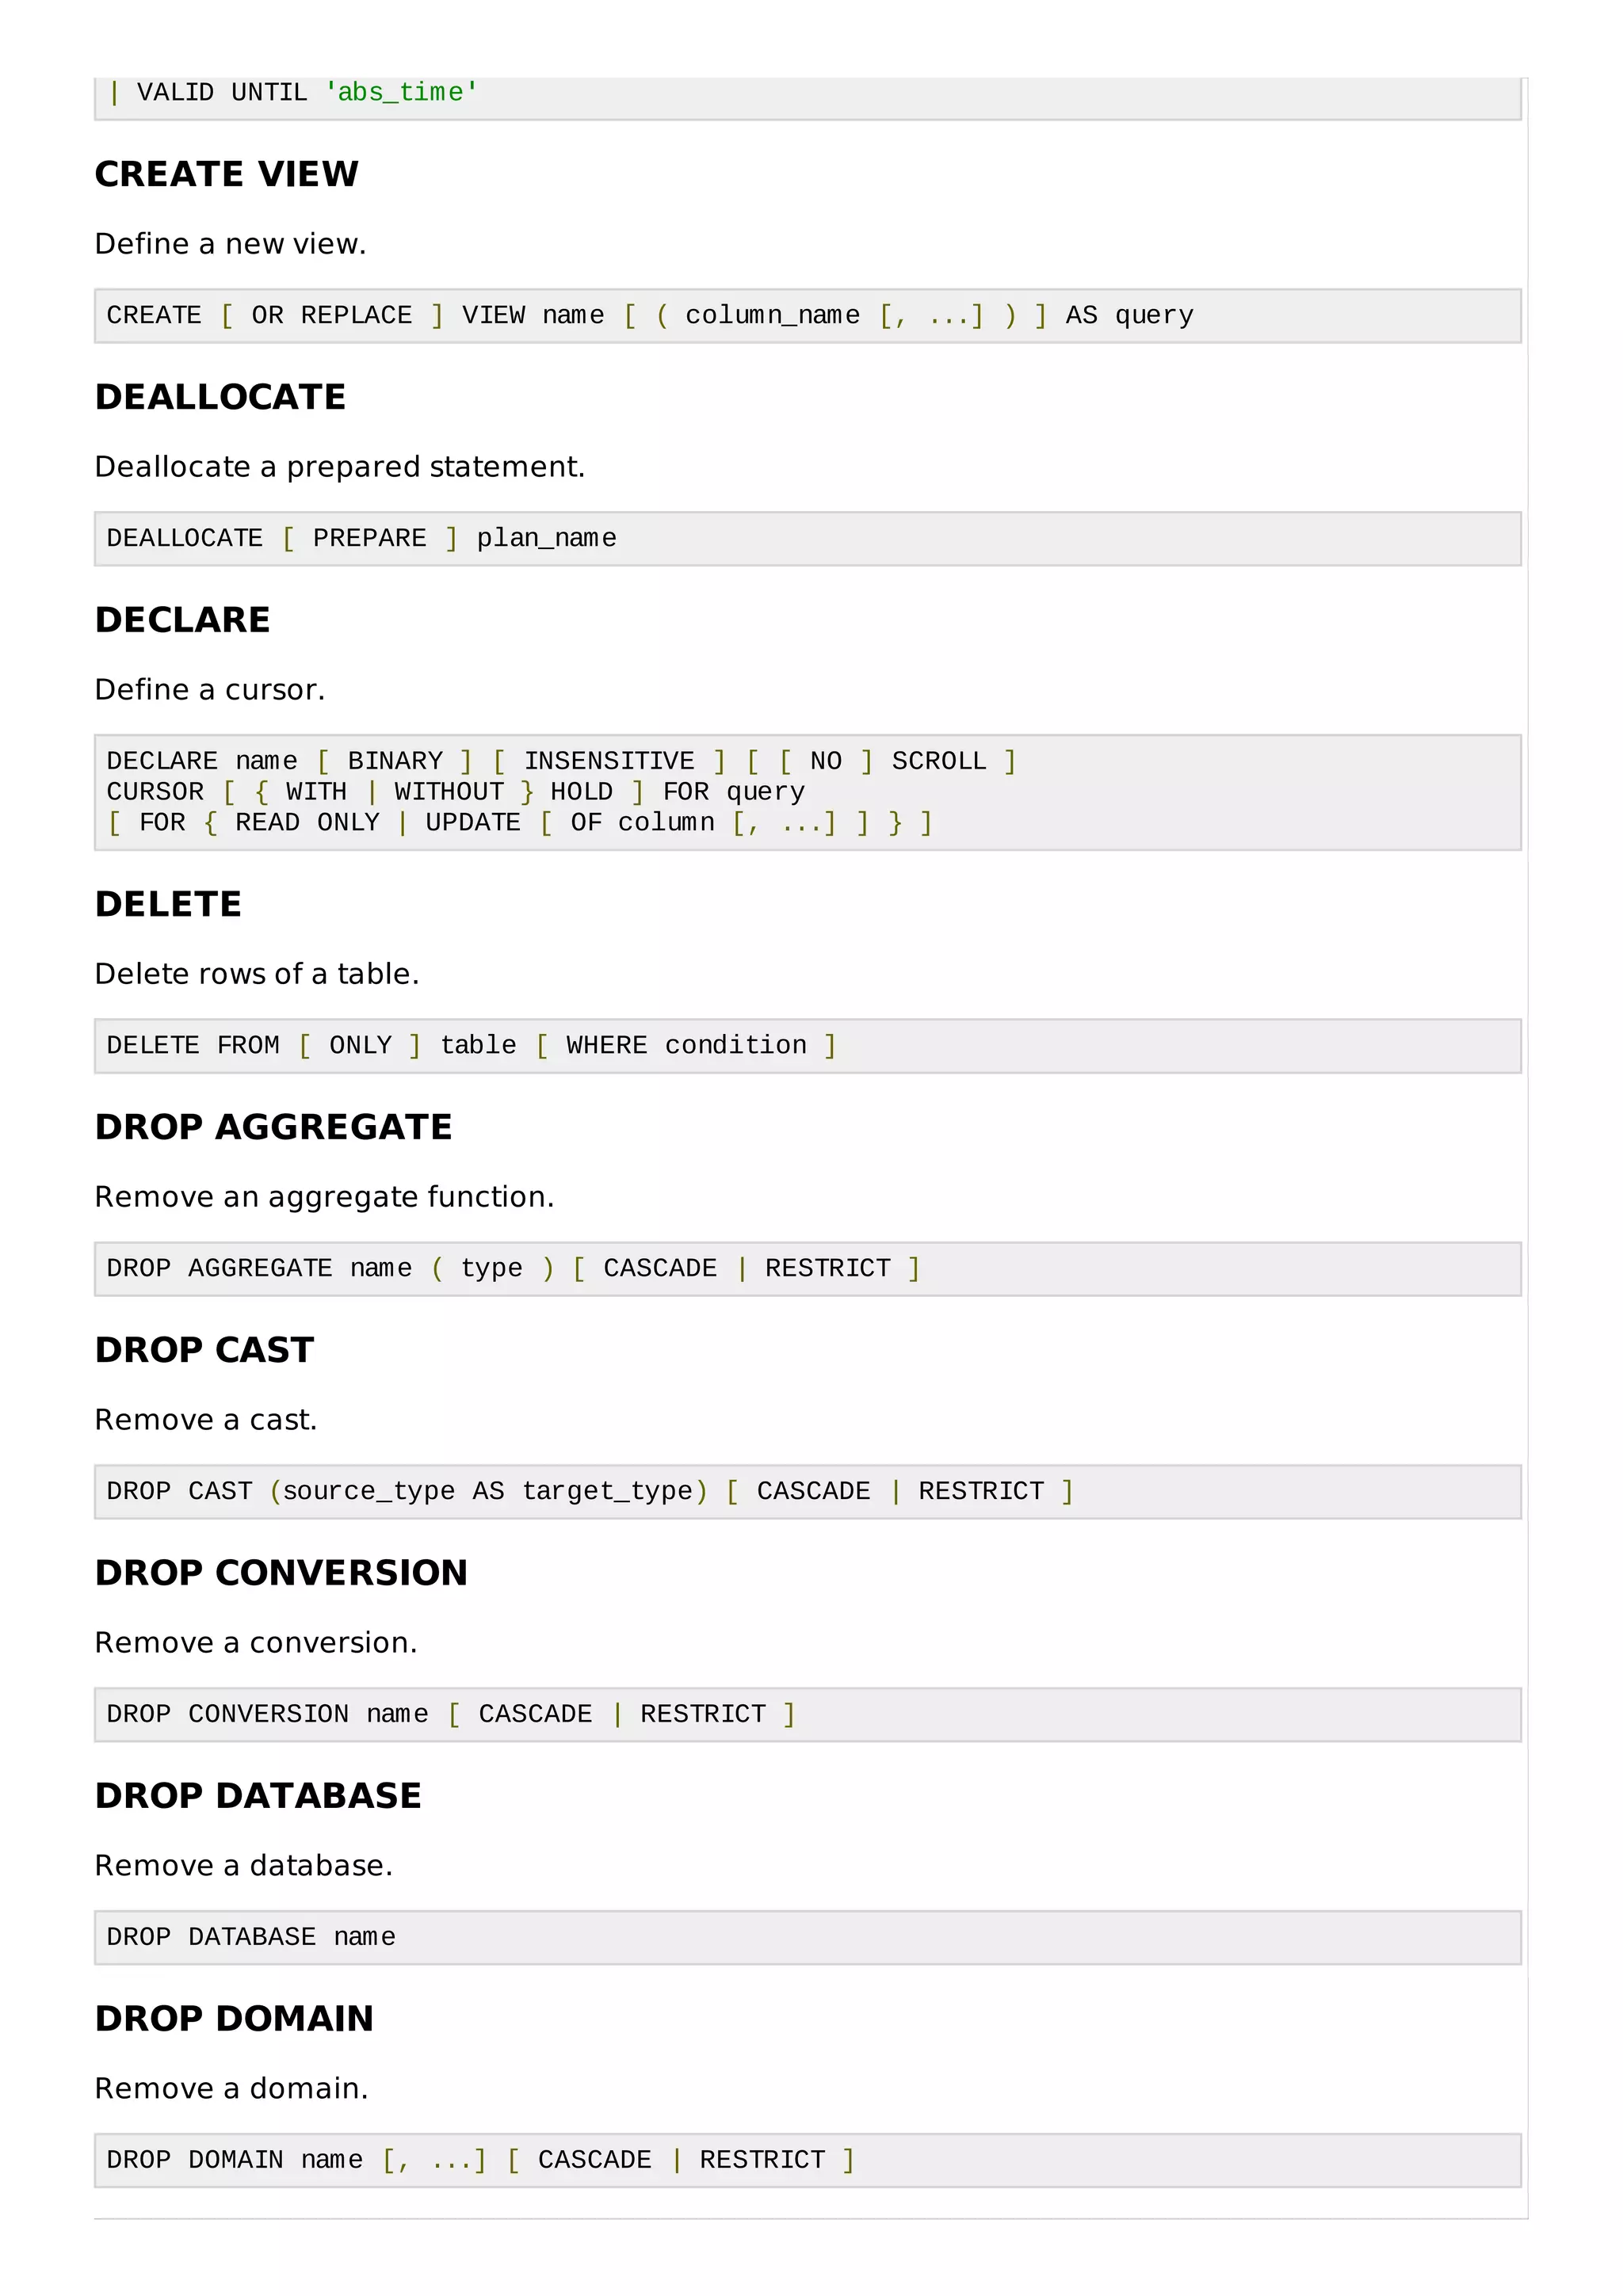Click the DECLARE name BINARY code line
The height and width of the screenshot is (2296, 1623).
coord(561,761)
